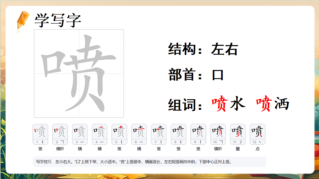Select stroke 8 竖 thumbnail

point(179,134)
